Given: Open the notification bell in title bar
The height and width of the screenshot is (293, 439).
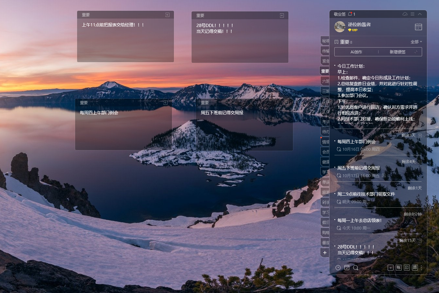Looking at the screenshot, I should click(x=350, y=14).
